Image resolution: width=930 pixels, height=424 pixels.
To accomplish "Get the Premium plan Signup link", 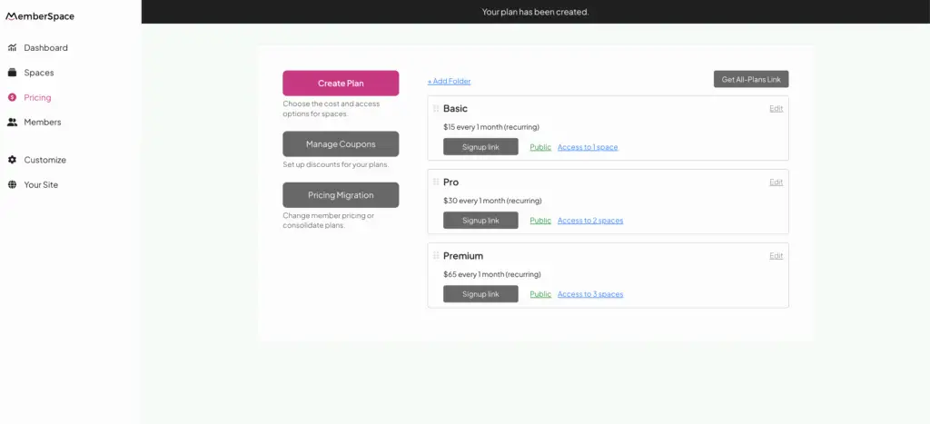I will point(480,293).
